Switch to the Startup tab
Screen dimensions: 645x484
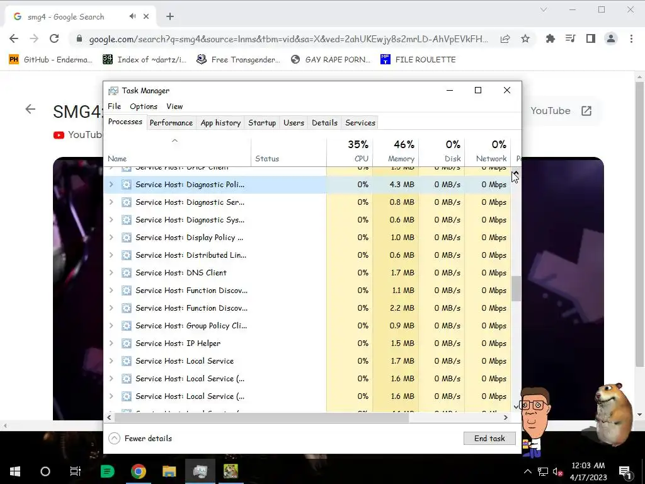[x=262, y=123]
